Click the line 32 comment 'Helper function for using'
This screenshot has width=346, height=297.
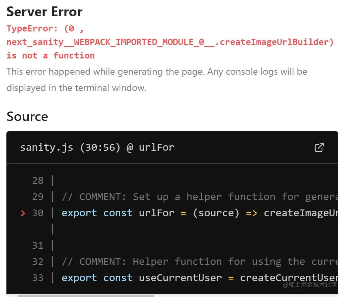[x=200, y=262]
